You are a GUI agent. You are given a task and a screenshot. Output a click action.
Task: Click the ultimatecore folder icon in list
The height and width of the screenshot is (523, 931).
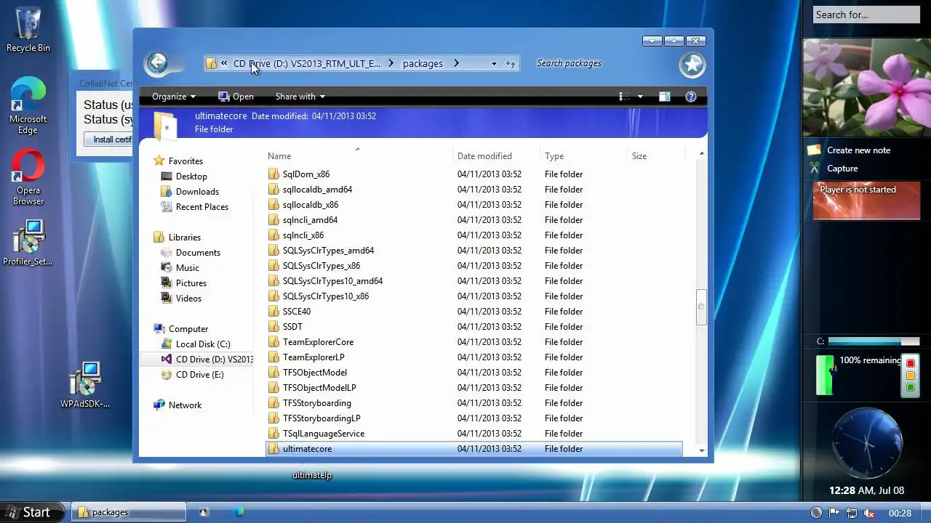click(273, 449)
